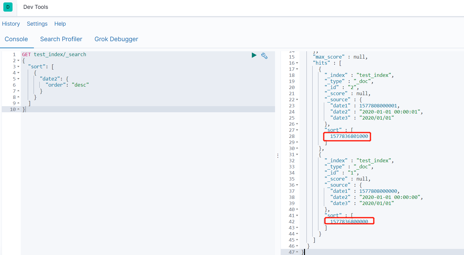Click the "_id" : "1" output line
The height and width of the screenshot is (255, 464).
pyautogui.click(x=342, y=173)
